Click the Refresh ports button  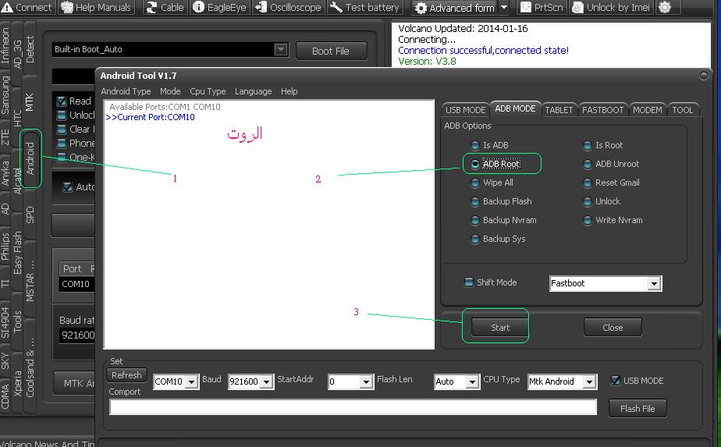coord(126,375)
